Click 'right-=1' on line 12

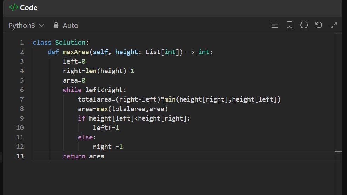[108, 147]
